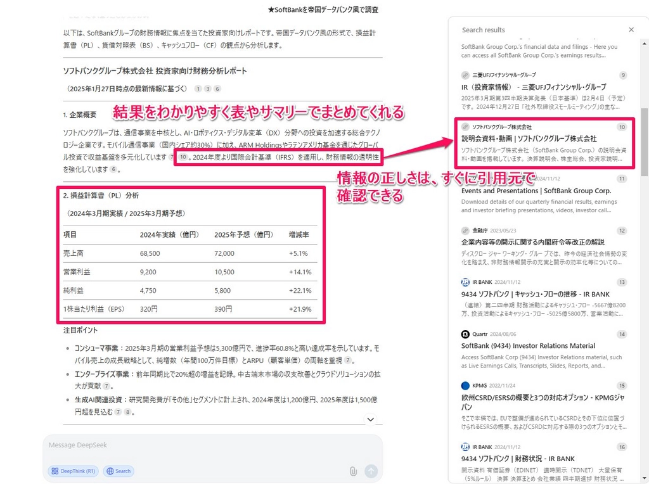Open citation 8 after 円超を見込む

coord(127,412)
